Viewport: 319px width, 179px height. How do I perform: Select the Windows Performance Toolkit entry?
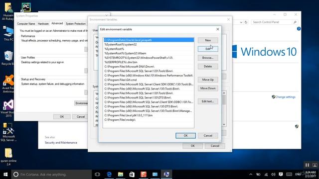pos(149,76)
